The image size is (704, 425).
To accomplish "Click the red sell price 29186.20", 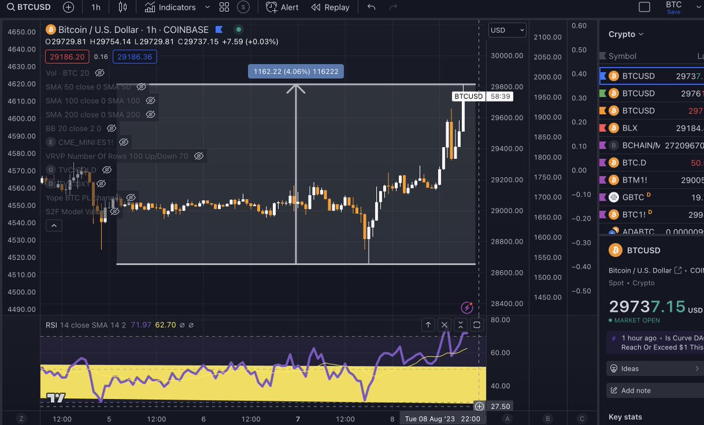I will pos(67,57).
